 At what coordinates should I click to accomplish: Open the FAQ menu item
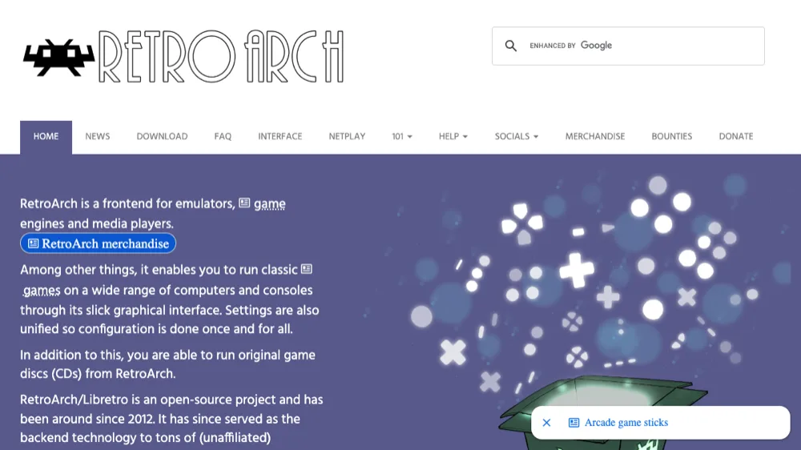click(223, 137)
